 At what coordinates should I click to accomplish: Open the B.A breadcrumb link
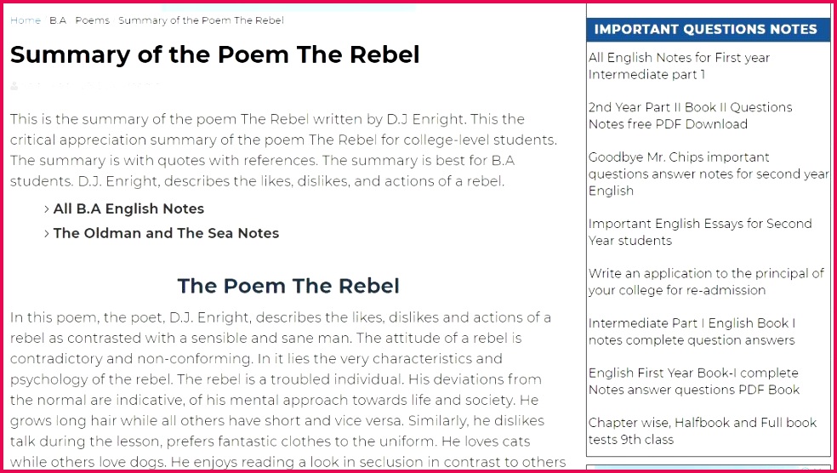click(x=58, y=20)
